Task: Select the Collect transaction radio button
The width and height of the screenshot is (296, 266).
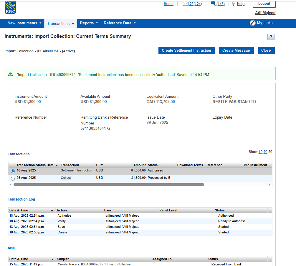Action: click(x=13, y=179)
